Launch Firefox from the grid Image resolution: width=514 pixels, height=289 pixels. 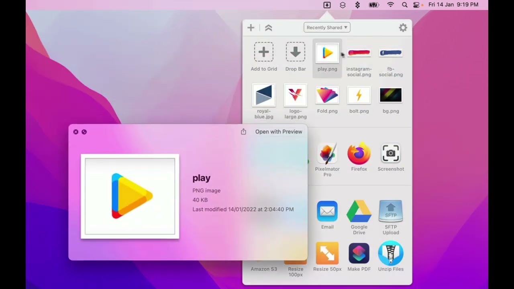(x=359, y=157)
